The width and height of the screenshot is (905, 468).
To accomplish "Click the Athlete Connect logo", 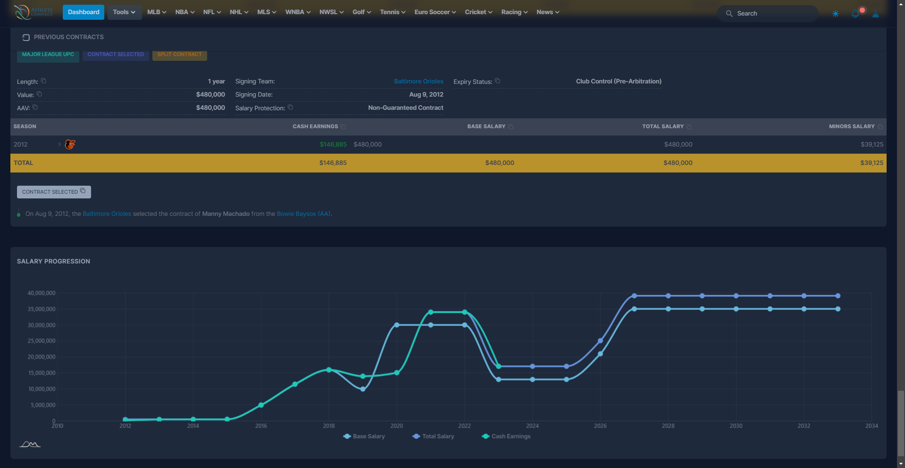I will (x=33, y=12).
